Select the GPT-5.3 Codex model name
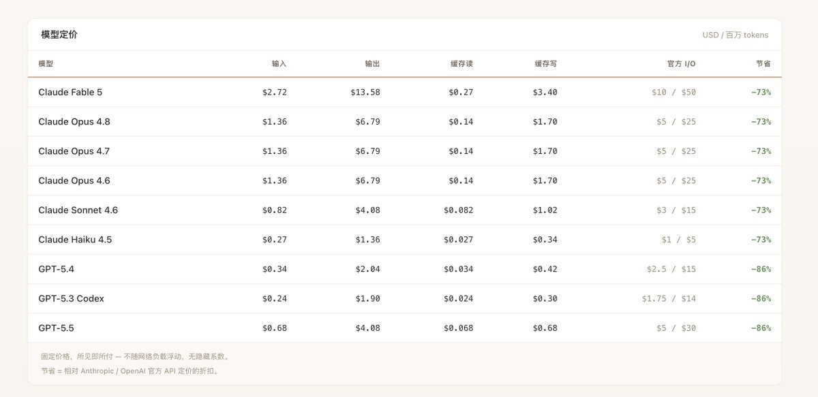 72,298
